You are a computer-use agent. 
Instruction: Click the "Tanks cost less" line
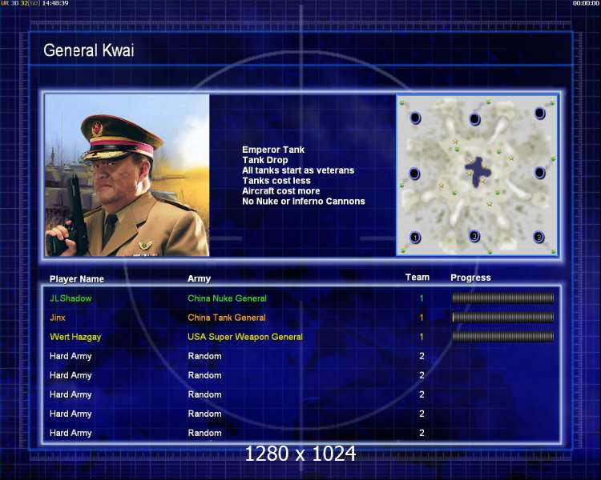[276, 181]
